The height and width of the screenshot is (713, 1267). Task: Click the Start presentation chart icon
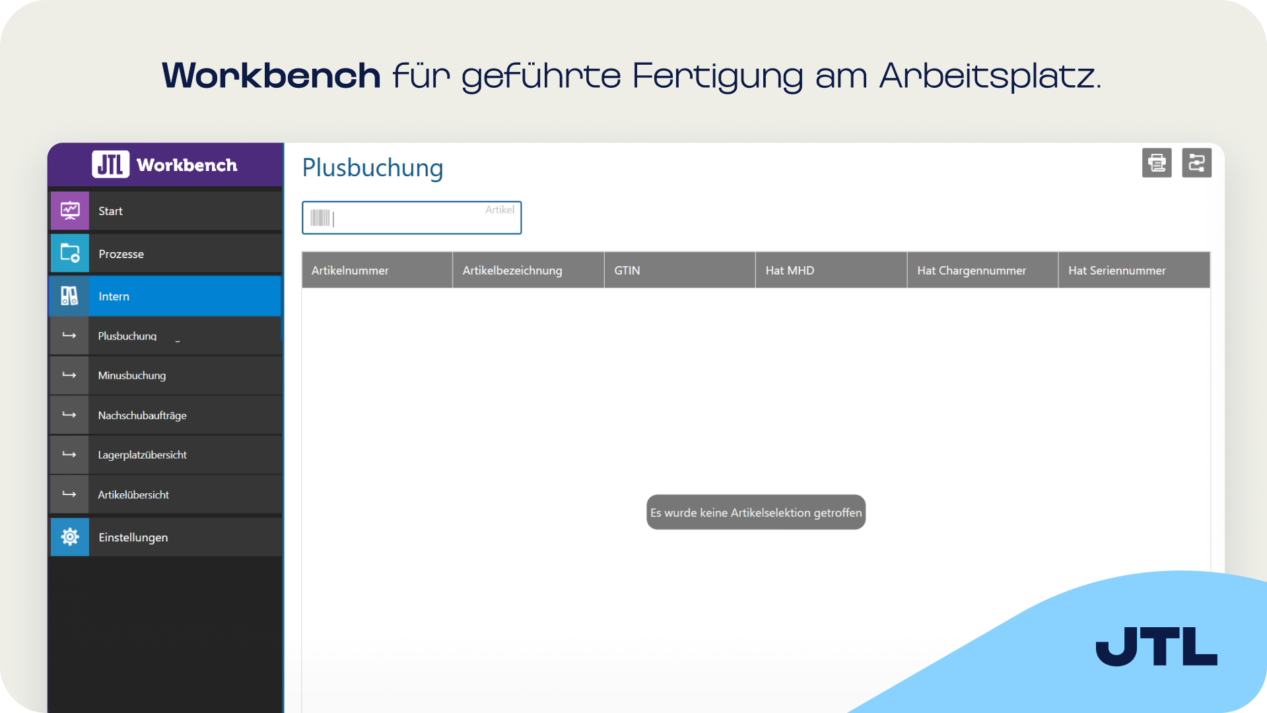coord(70,211)
